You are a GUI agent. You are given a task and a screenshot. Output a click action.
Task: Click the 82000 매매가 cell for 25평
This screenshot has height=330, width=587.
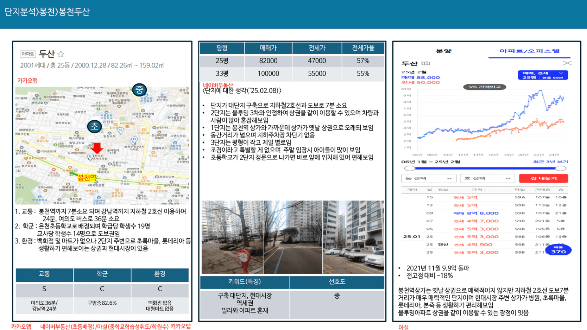268,61
